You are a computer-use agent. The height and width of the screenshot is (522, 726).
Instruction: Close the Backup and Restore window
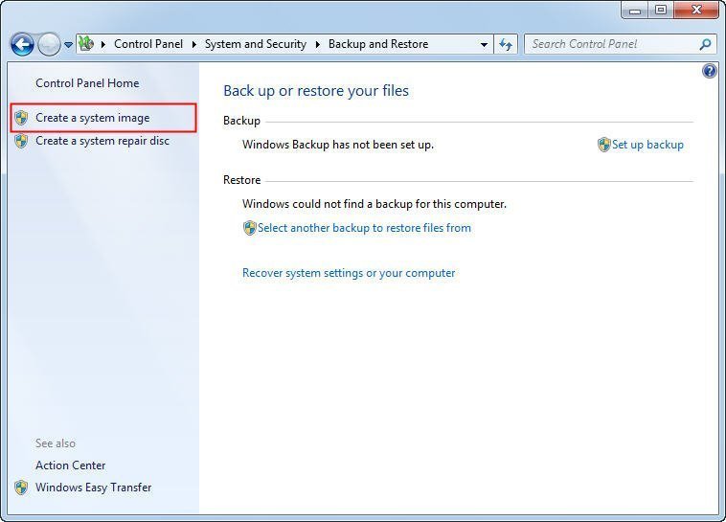696,11
